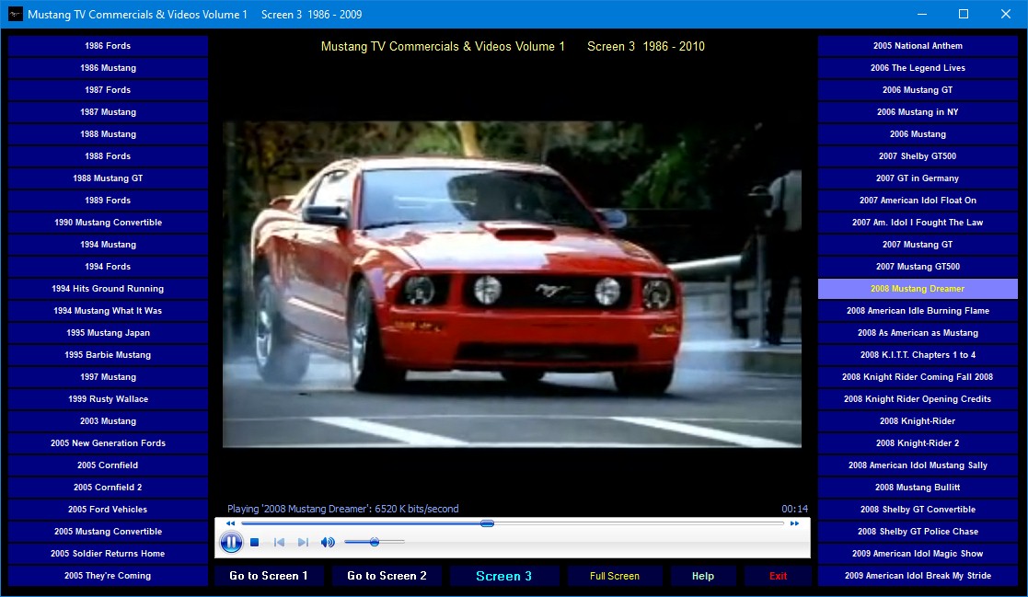Play 2007 Am. Idol I Fought The Law

(918, 223)
